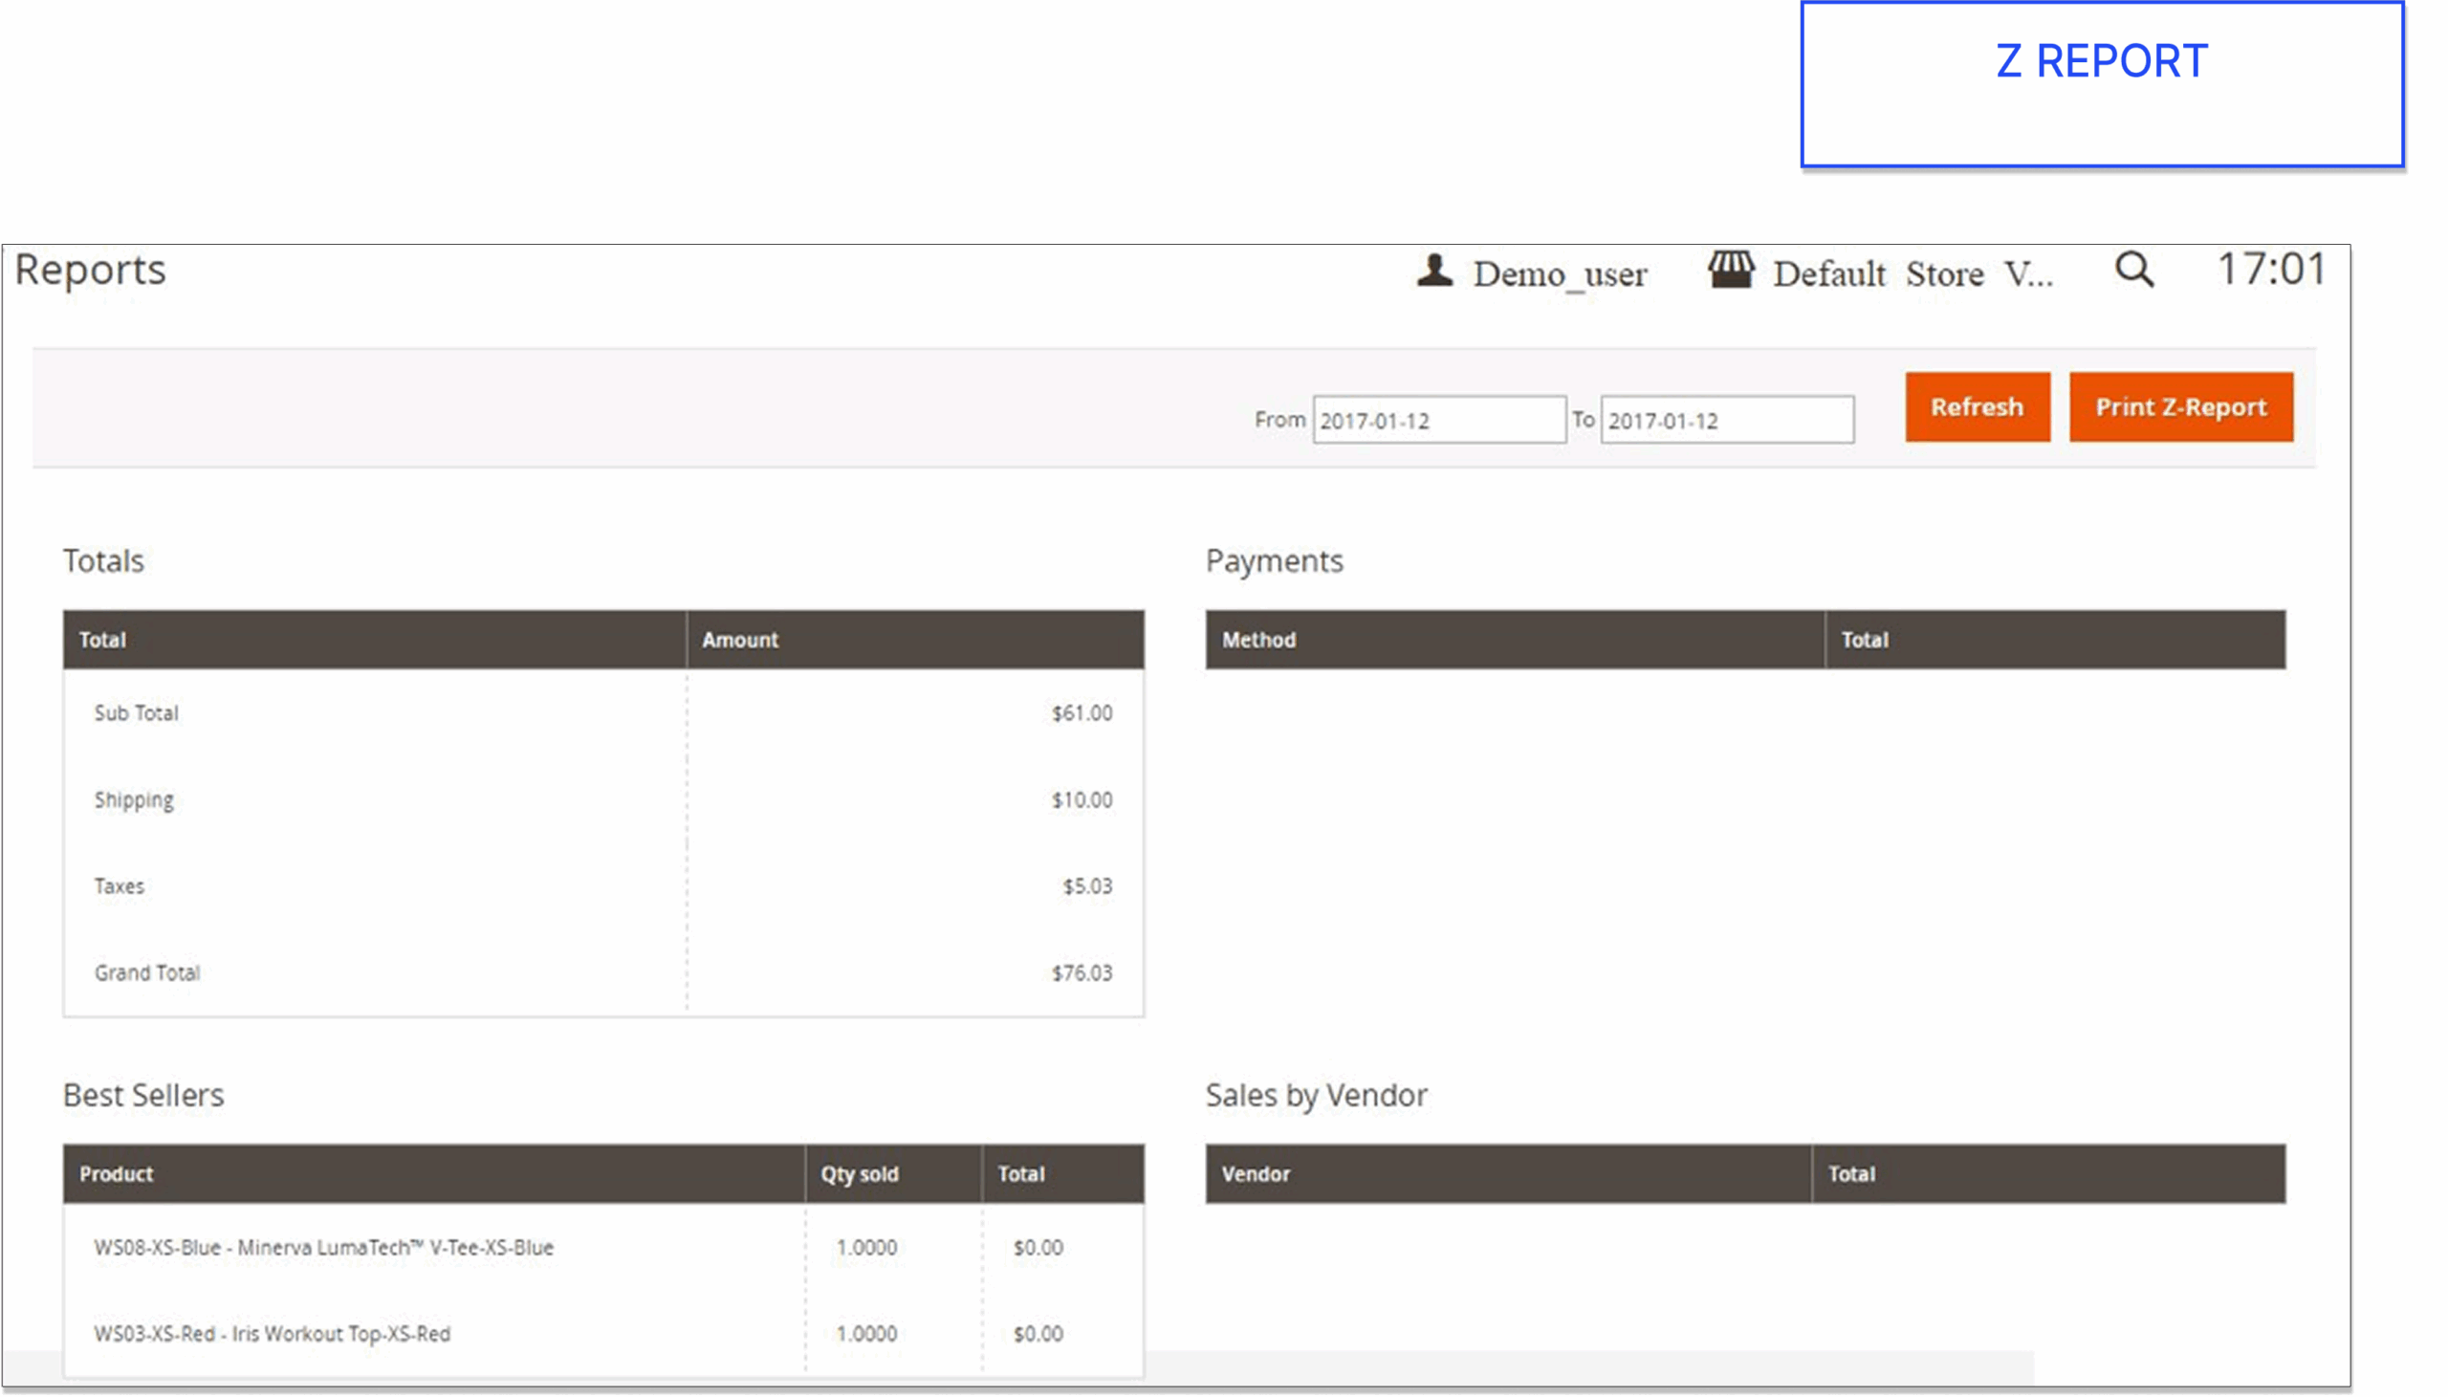
Task: Click the Demo_user person icon
Action: (1435, 272)
